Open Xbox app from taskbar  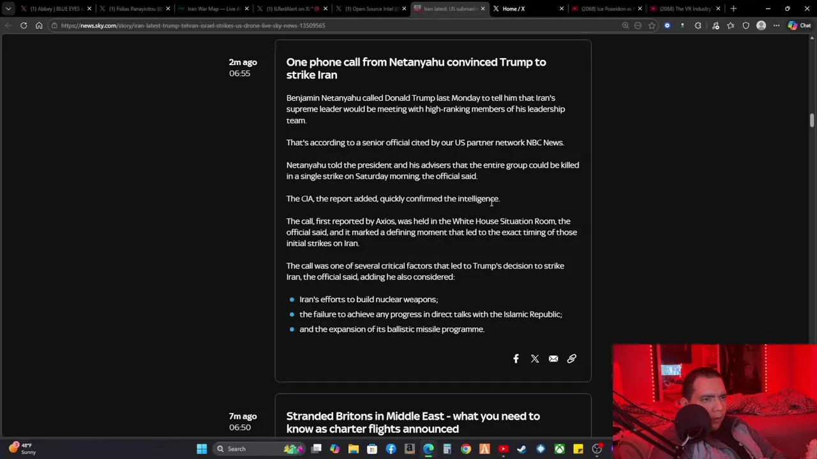pos(559,449)
